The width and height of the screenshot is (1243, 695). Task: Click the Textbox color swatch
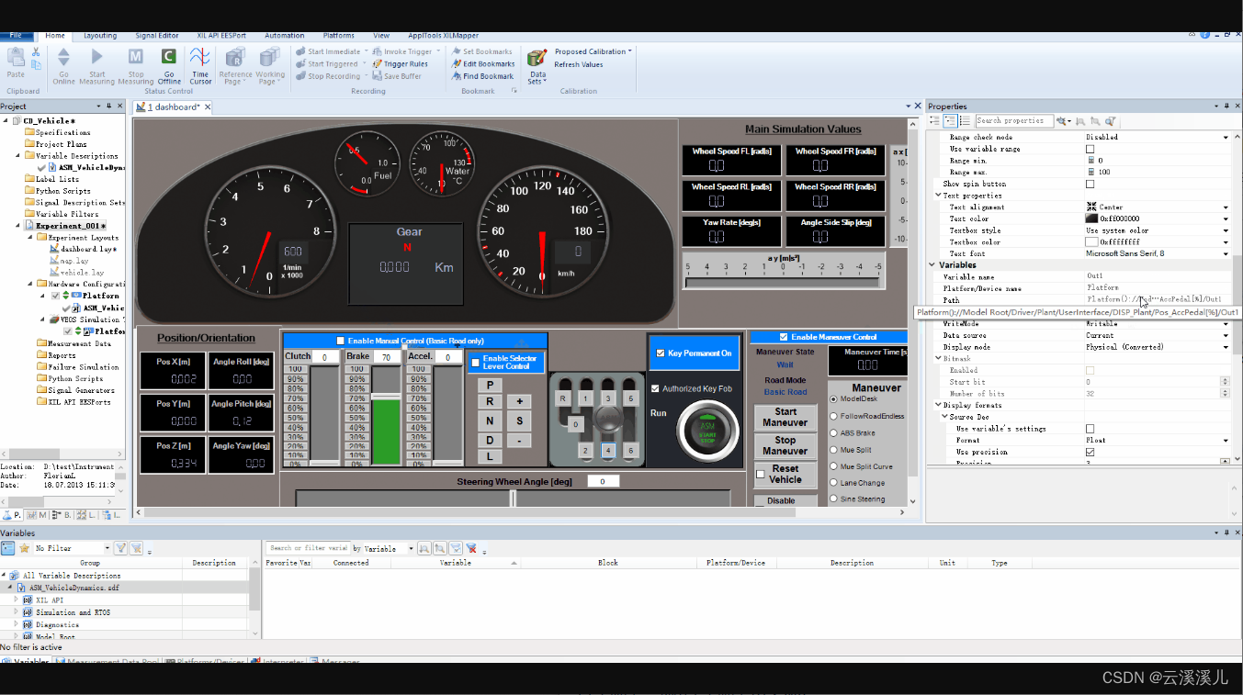(x=1091, y=242)
